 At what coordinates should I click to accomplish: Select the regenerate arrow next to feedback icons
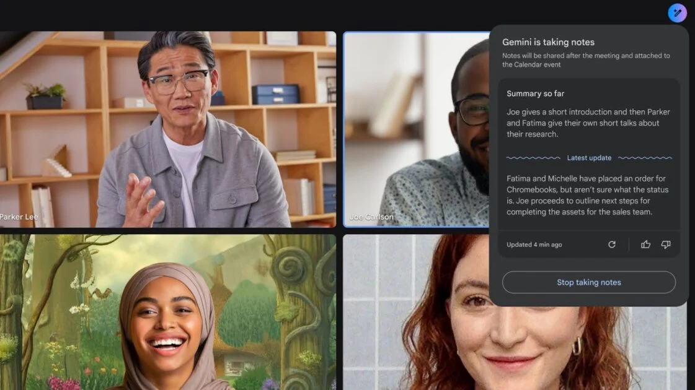[612, 245]
